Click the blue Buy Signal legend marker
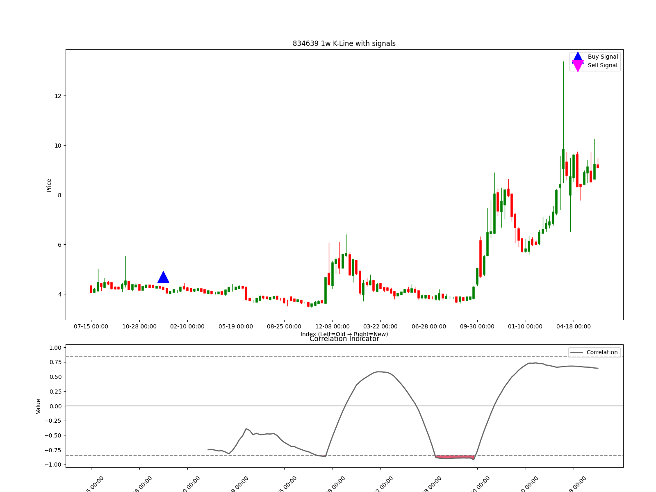The image size is (656, 492). tap(578, 57)
